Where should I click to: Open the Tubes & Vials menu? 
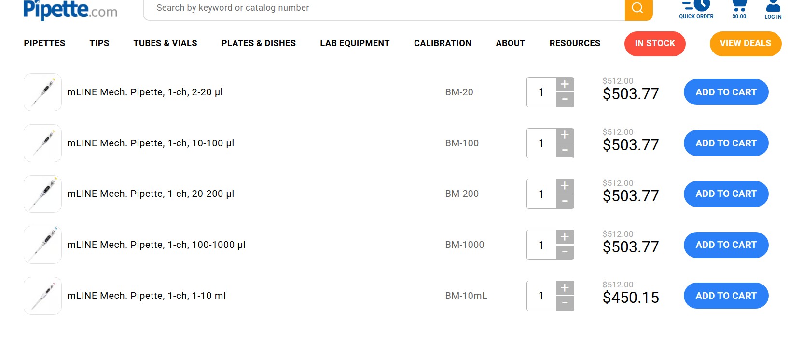coord(165,43)
